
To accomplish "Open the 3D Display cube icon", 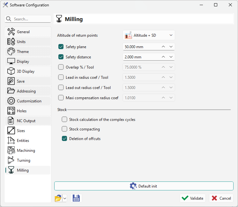I will (11, 71).
